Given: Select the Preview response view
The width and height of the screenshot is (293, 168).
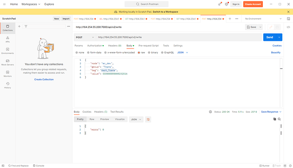Looking at the screenshot, I should (x=104, y=119).
